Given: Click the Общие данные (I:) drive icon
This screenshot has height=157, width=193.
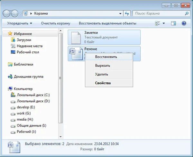Looking at the screenshot, I should (x=13, y=126).
